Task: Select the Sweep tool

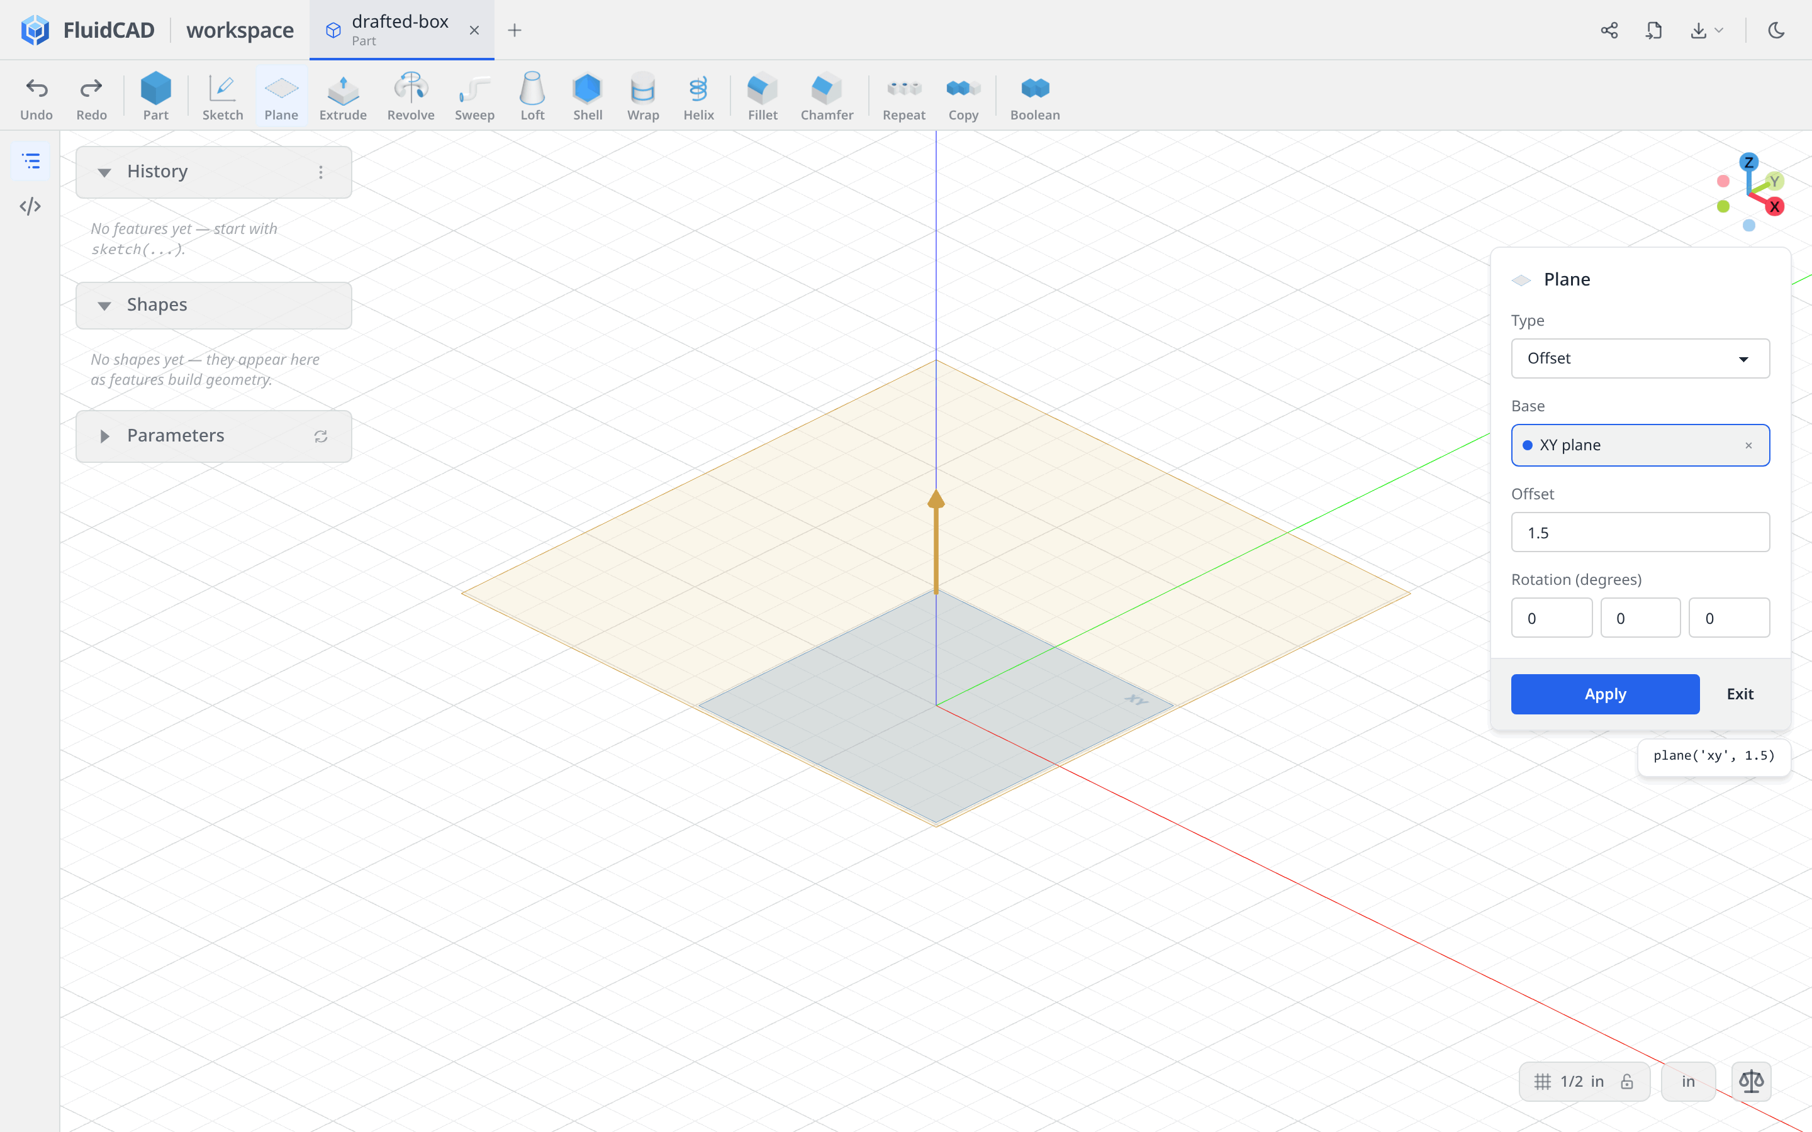Action: point(474,96)
